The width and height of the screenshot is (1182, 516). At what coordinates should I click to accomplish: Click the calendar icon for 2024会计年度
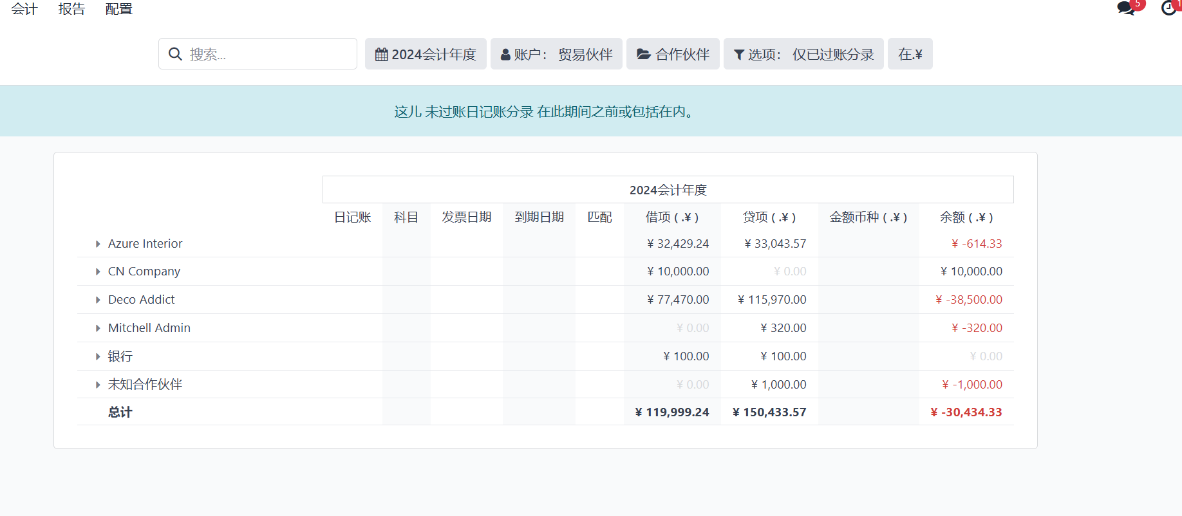click(382, 55)
